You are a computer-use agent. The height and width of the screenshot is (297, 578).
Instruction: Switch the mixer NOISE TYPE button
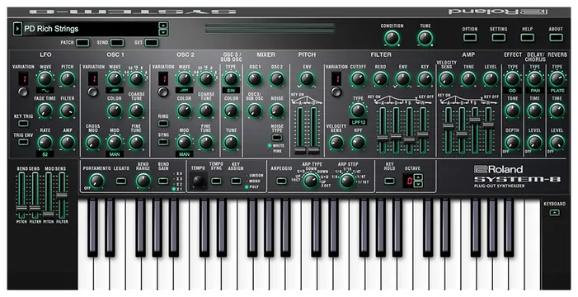(x=277, y=138)
